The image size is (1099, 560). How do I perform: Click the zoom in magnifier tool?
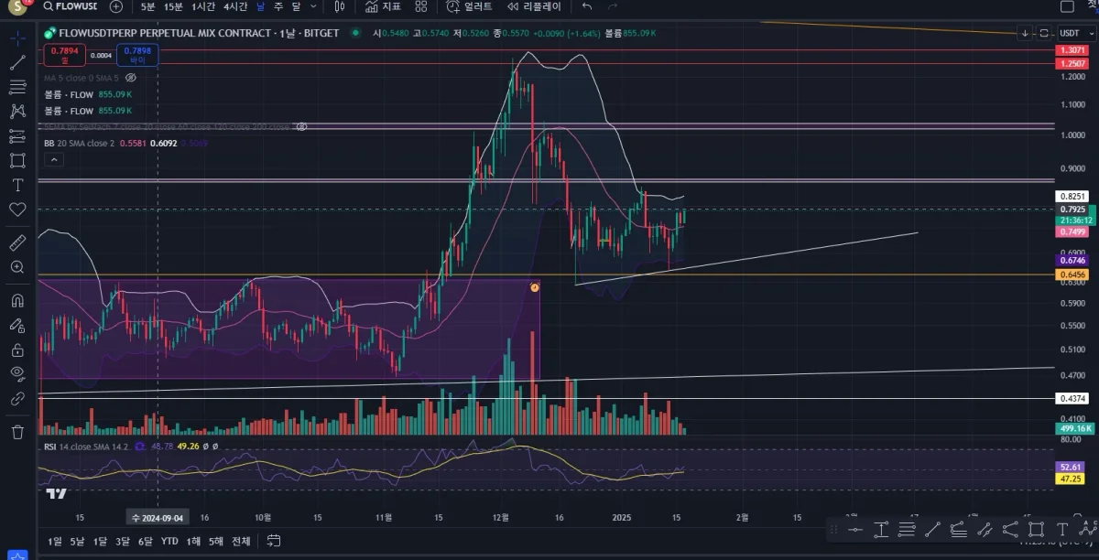[x=17, y=267]
